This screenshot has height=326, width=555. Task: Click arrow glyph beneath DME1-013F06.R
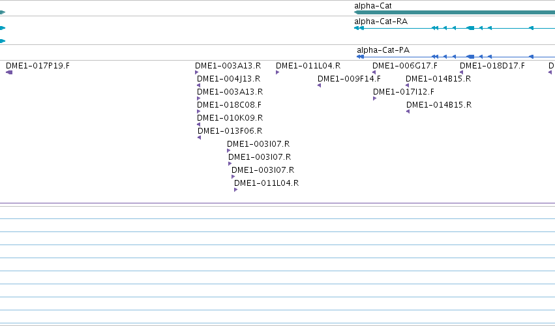(200, 138)
